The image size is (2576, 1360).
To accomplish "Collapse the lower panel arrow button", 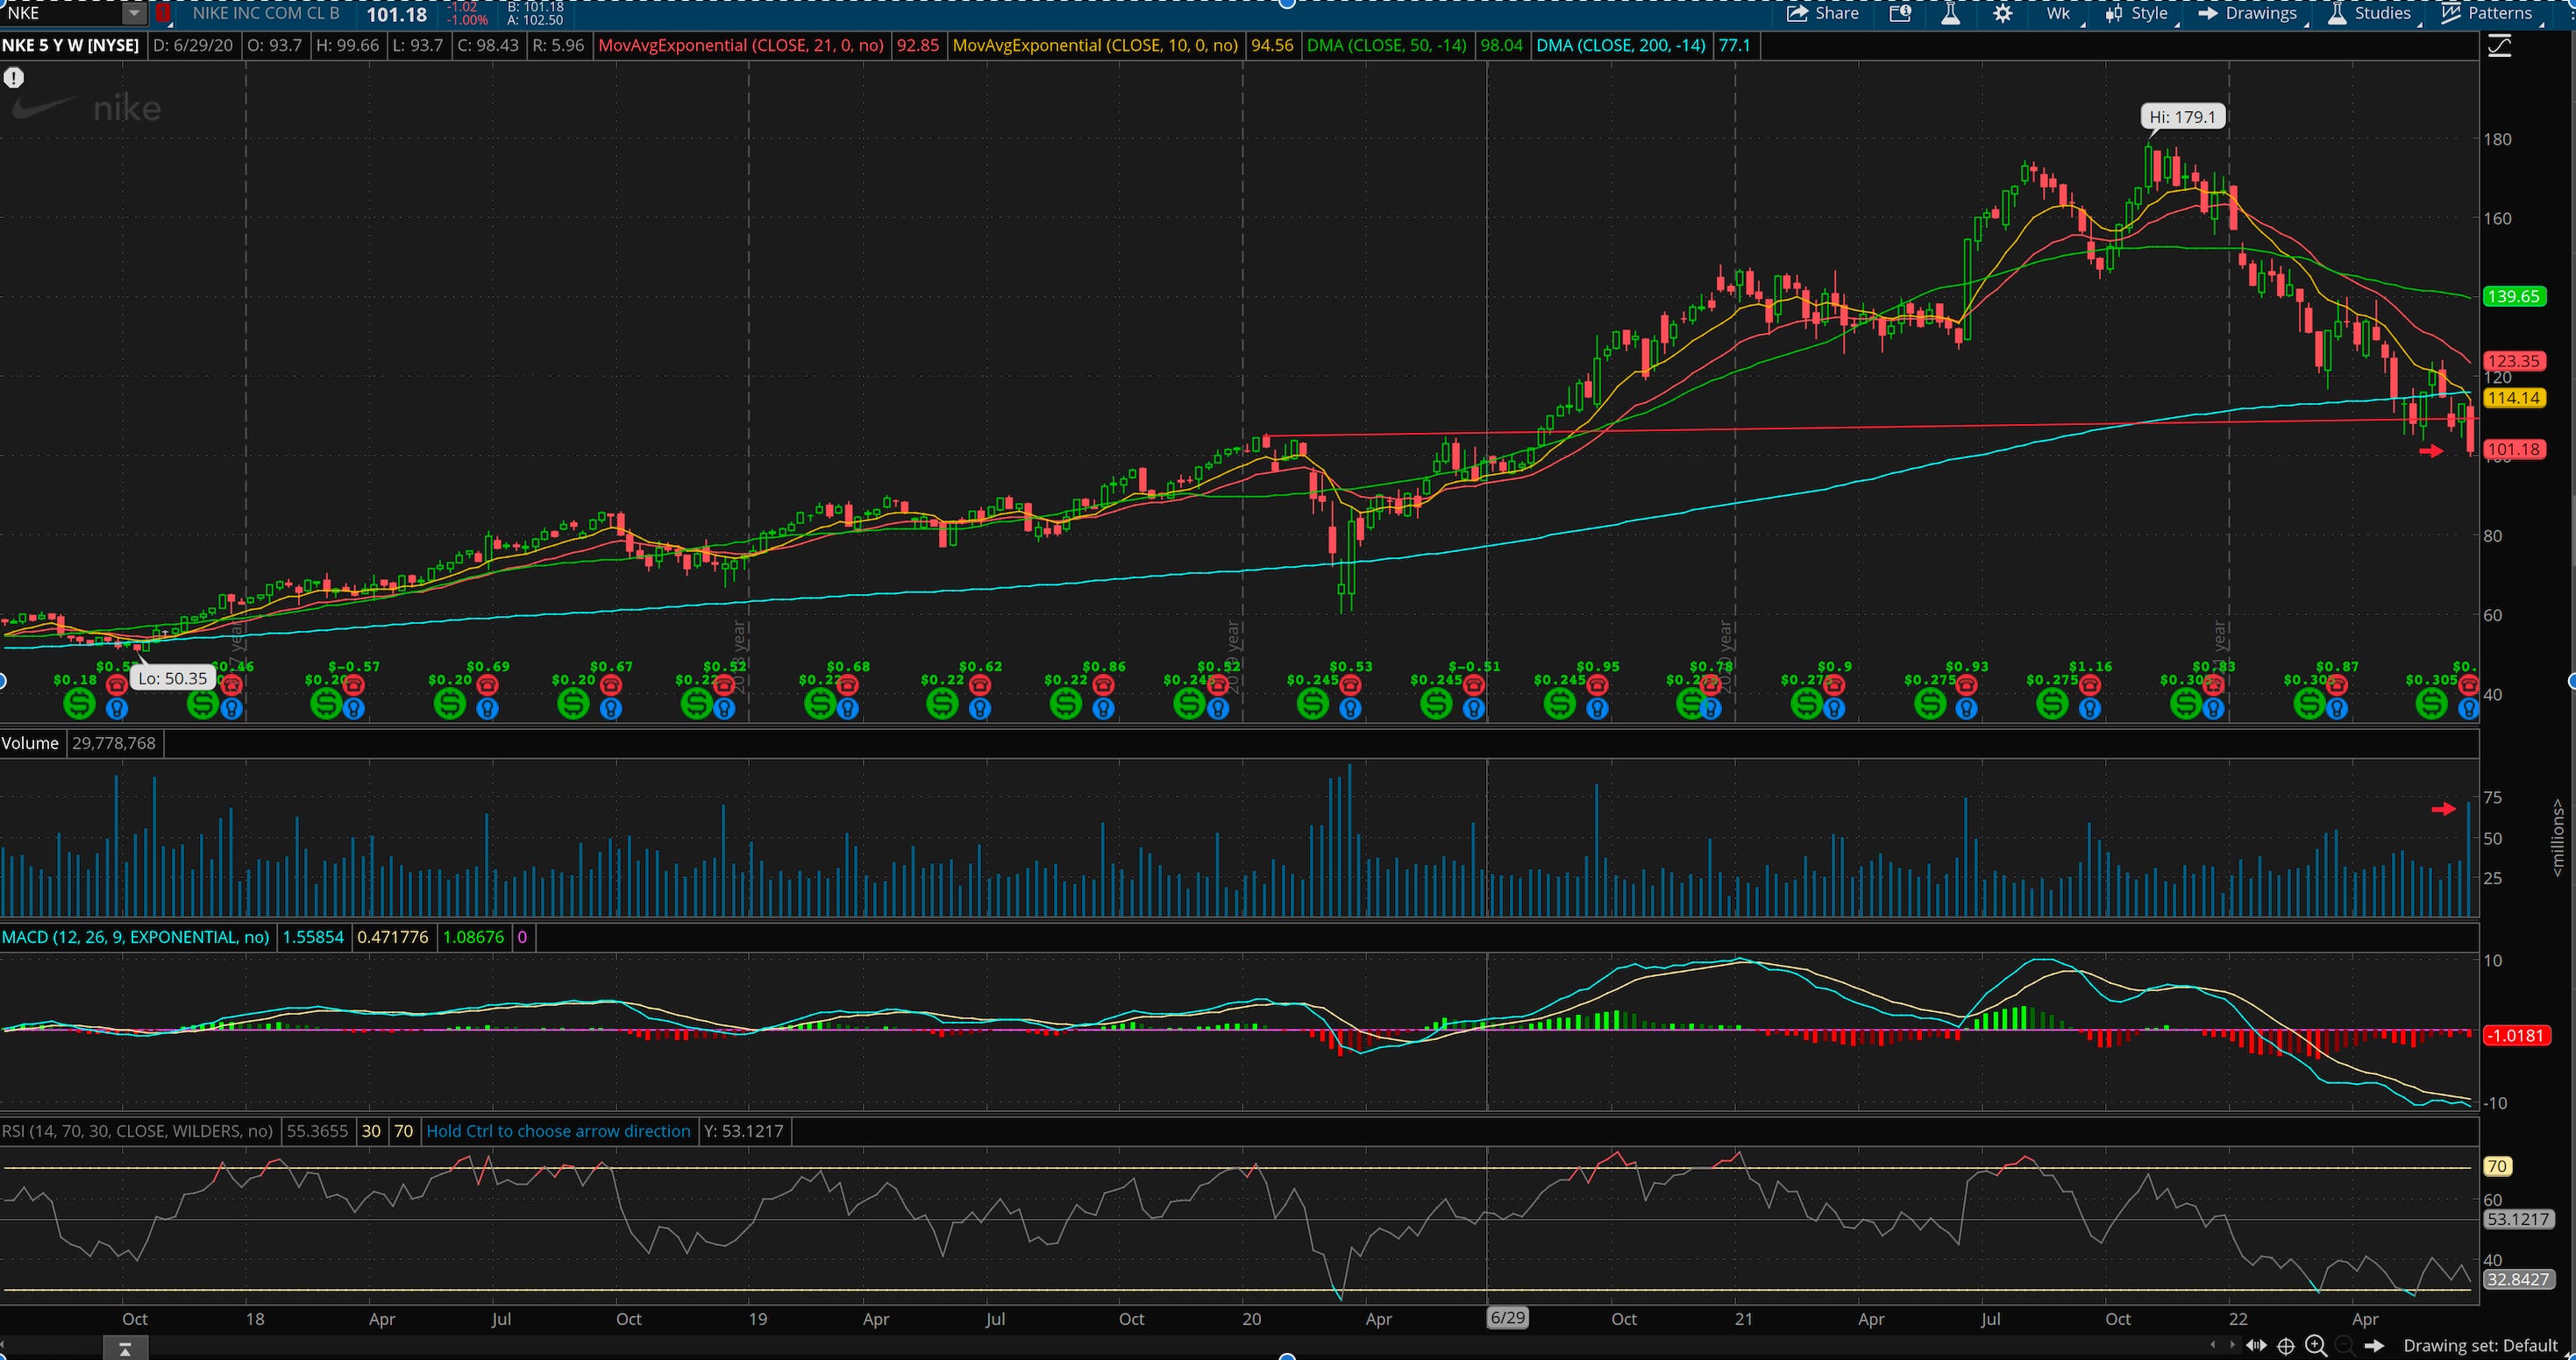I will 125,1350.
